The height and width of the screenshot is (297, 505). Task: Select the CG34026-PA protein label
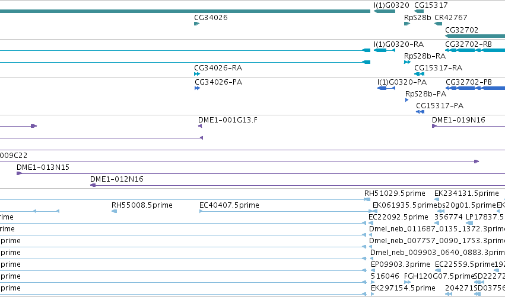point(218,82)
